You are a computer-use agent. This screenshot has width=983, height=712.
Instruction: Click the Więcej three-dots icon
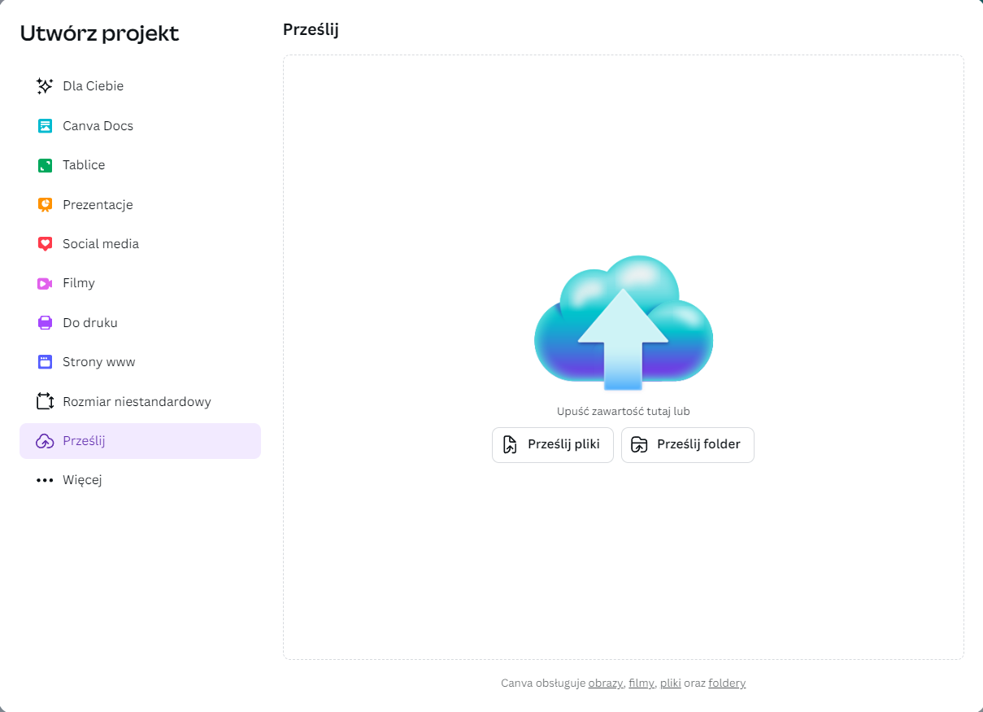click(45, 480)
